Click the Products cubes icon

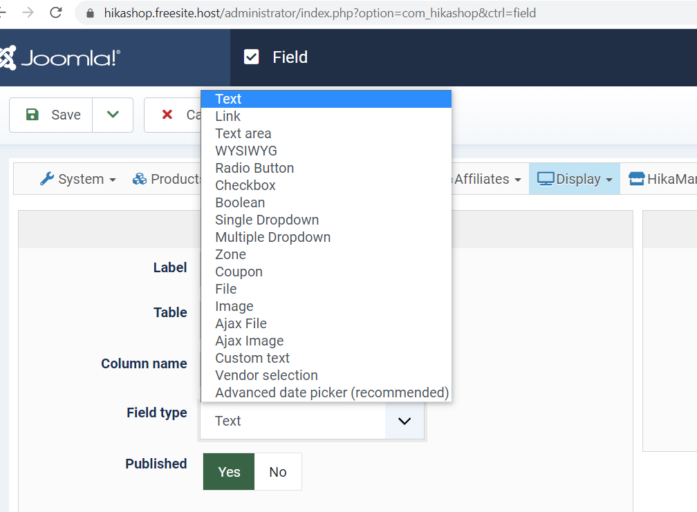140,179
